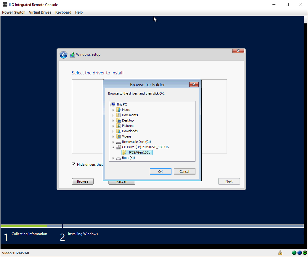Maximize the iLO Integrated Remote Console window

click(x=287, y=4)
